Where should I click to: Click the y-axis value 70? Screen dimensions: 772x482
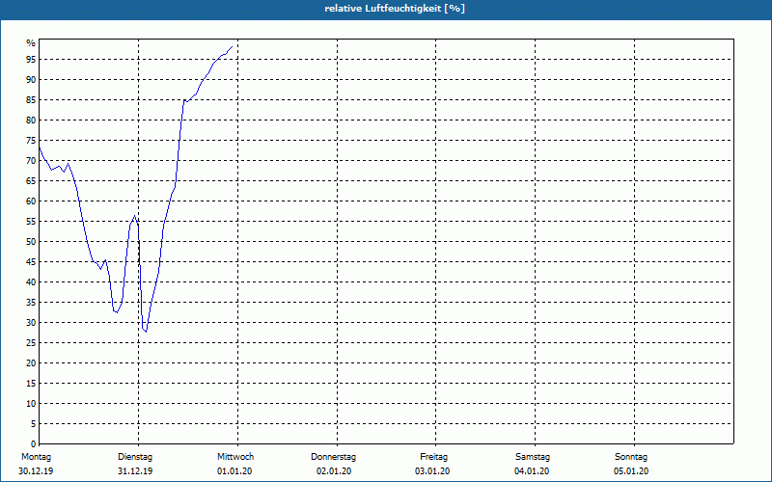point(31,160)
